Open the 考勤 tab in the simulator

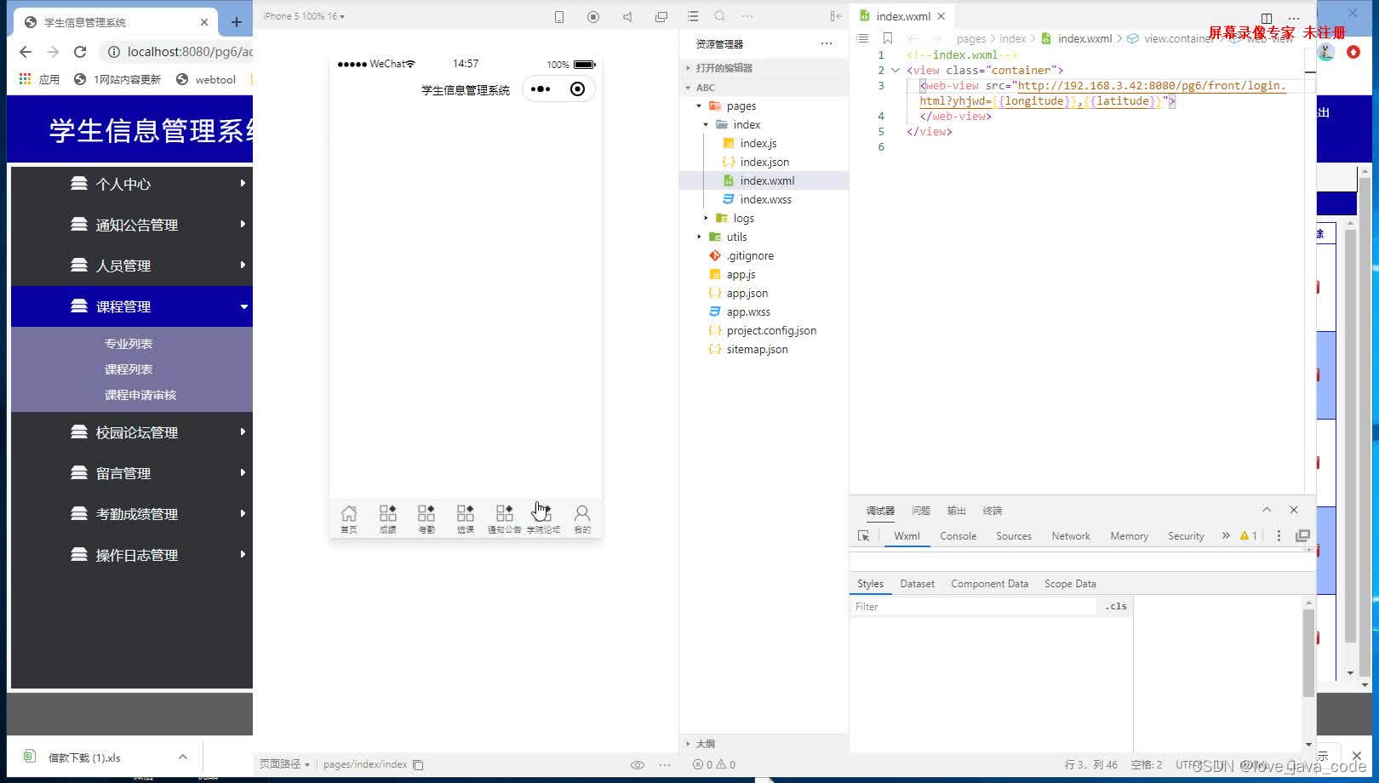(x=426, y=517)
